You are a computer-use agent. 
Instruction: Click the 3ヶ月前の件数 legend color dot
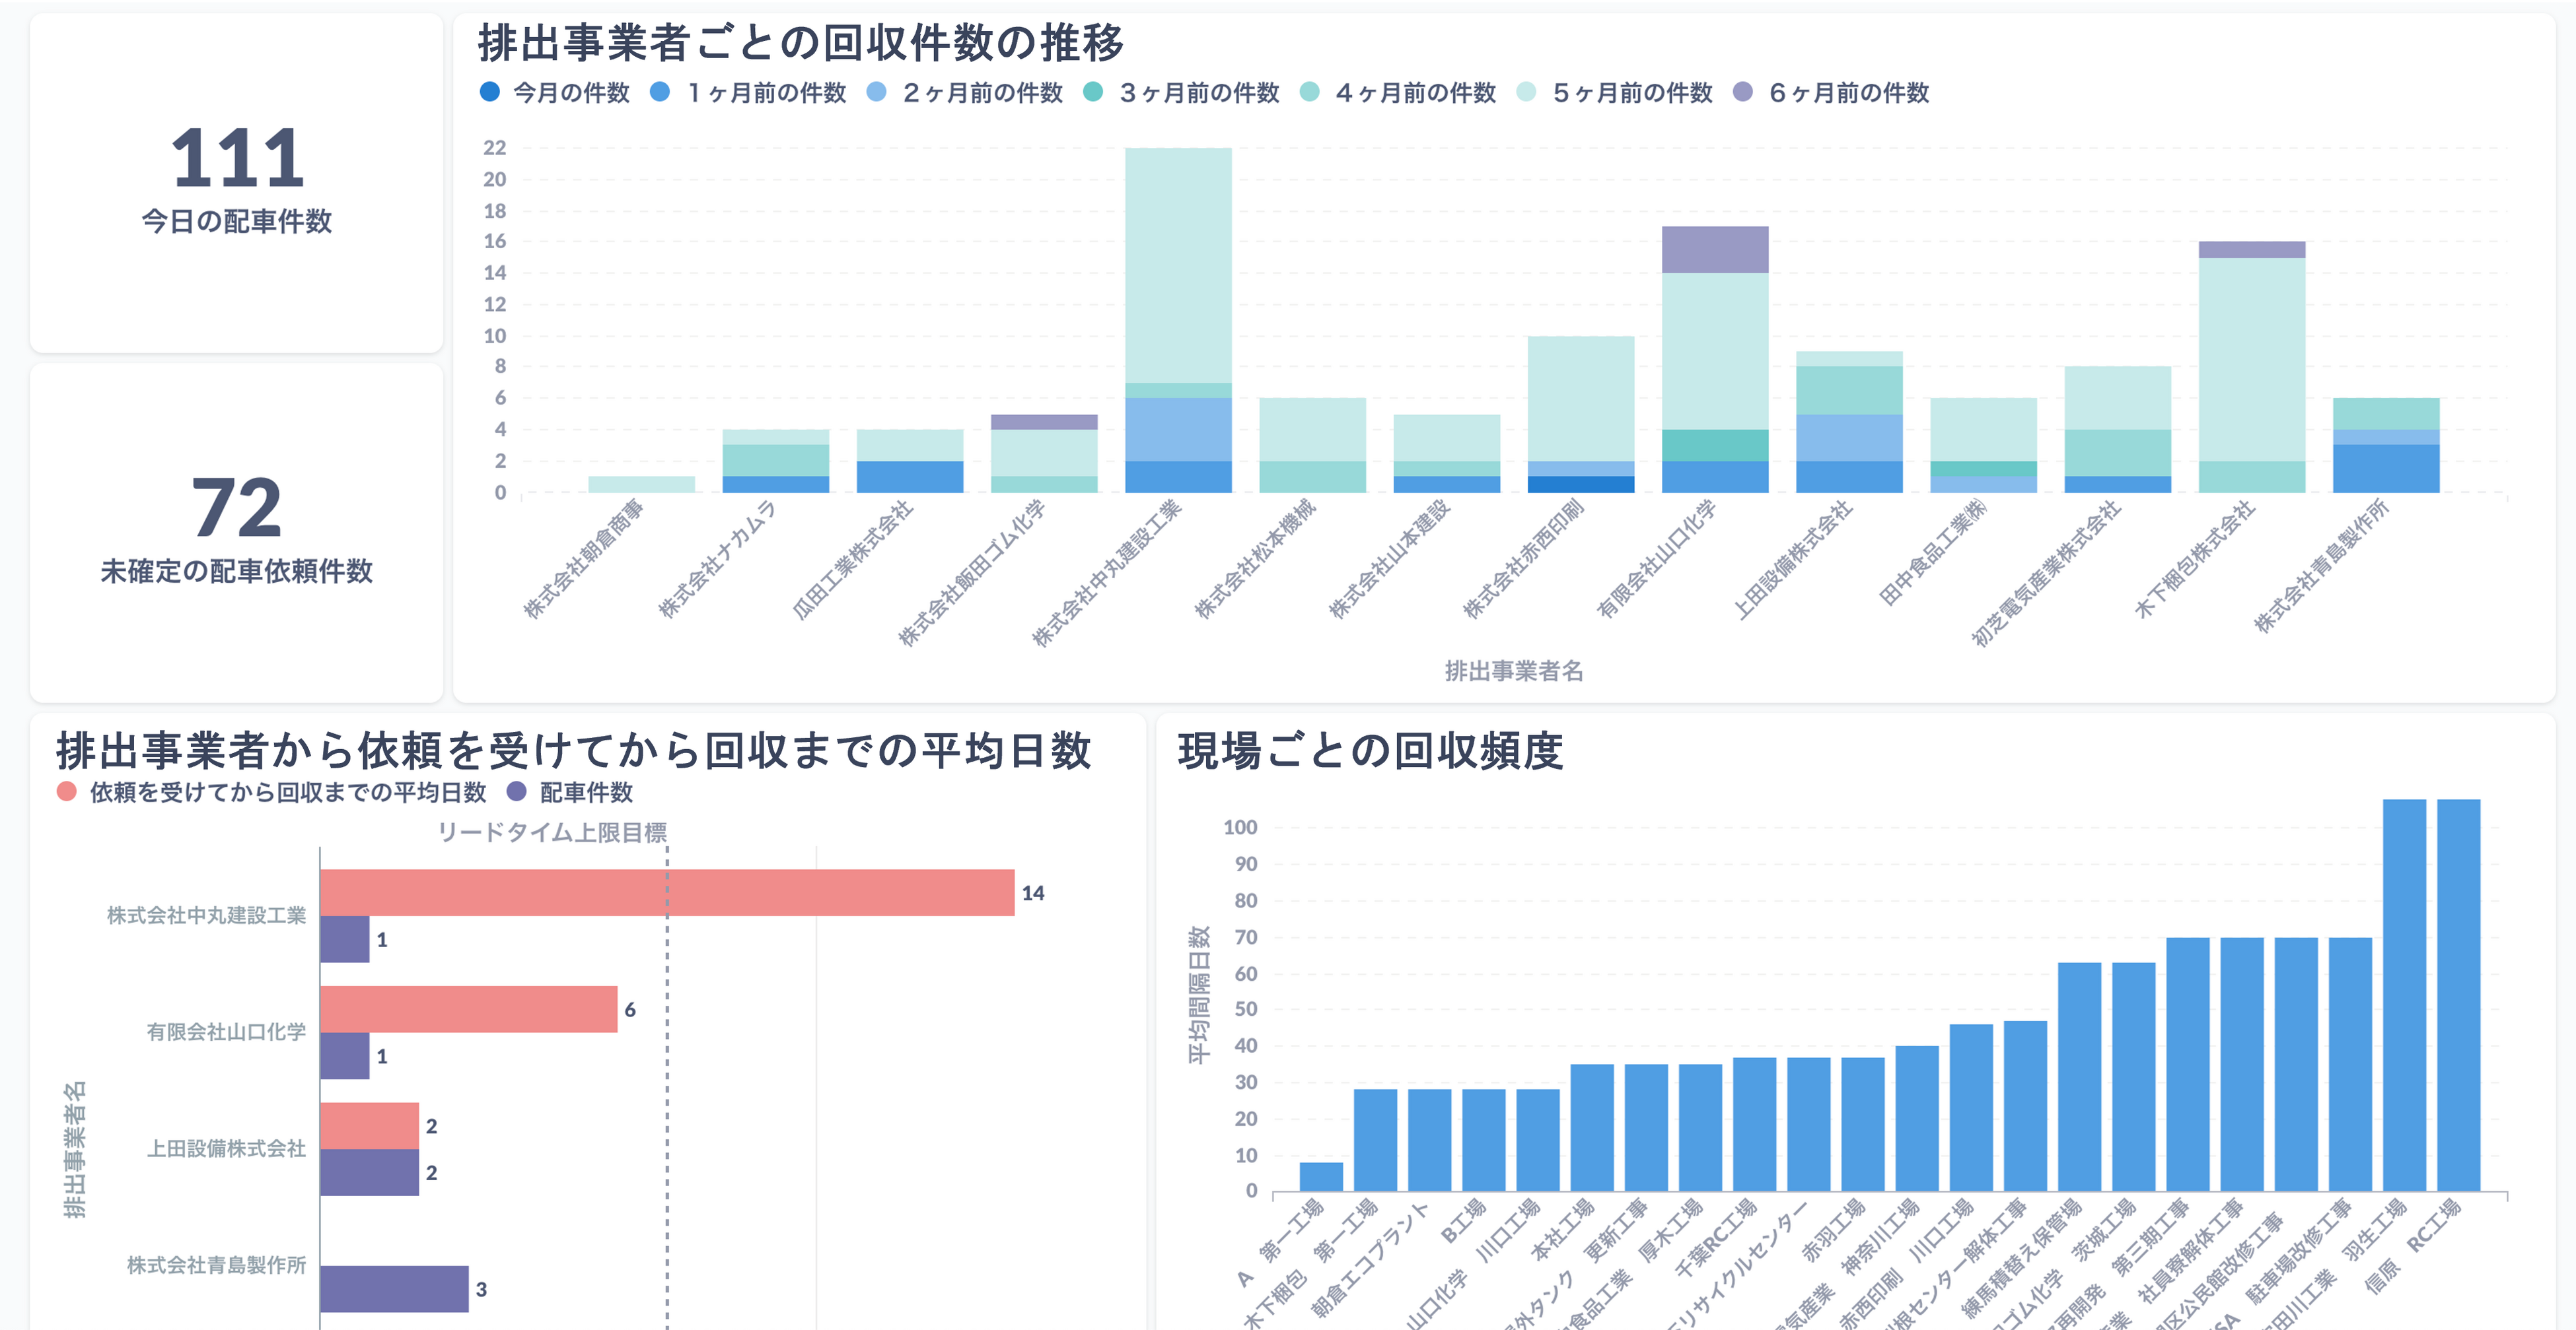click(x=1093, y=92)
